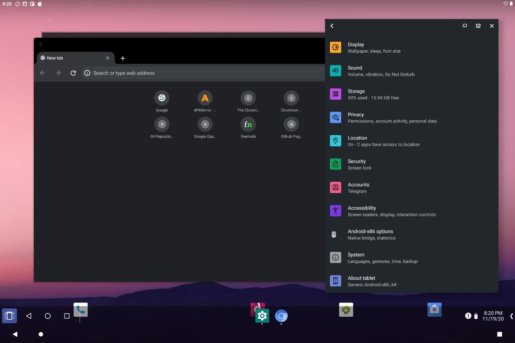
Task: Reload the page in browser
Action: (x=73, y=73)
